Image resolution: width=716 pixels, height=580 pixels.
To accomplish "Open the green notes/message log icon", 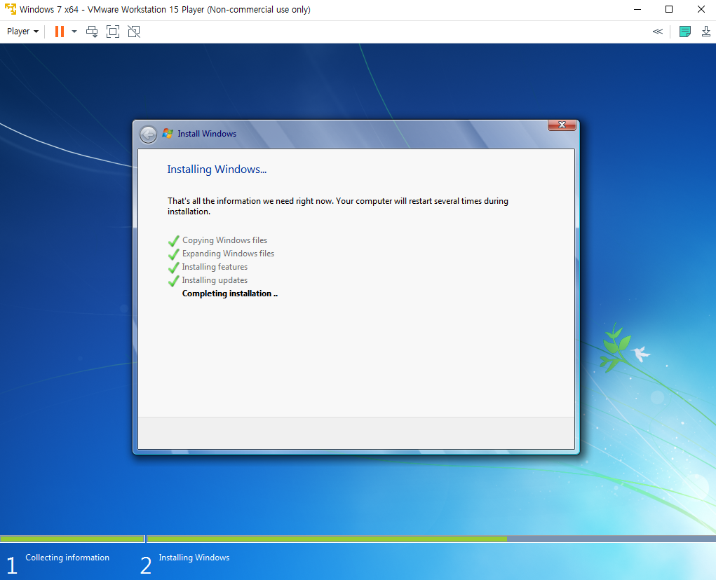I will (685, 32).
